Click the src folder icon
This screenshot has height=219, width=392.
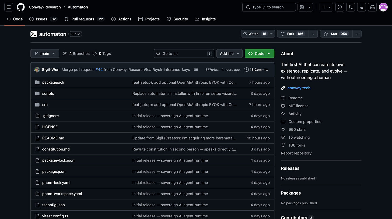click(37, 105)
